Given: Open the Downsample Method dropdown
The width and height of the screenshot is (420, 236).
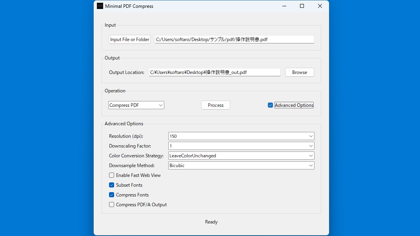Looking at the screenshot, I should 241,166.
